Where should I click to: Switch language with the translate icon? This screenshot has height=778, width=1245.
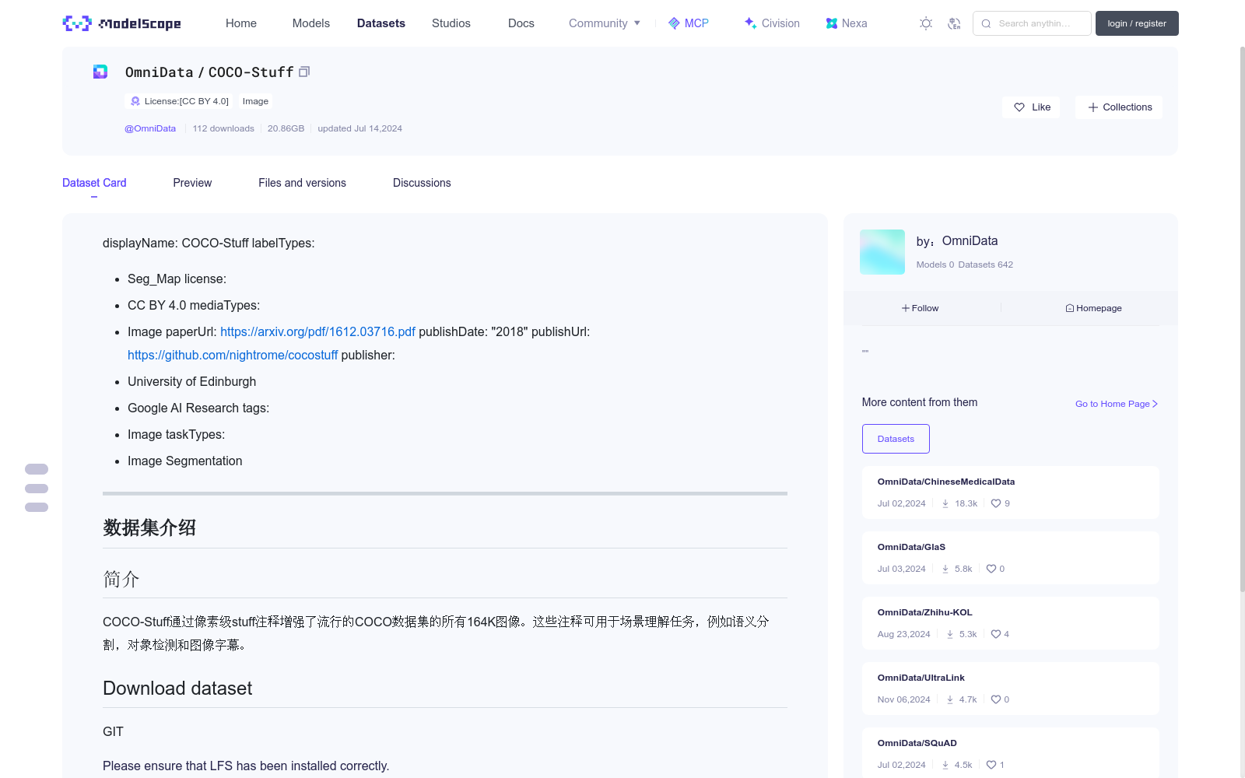coord(954,23)
